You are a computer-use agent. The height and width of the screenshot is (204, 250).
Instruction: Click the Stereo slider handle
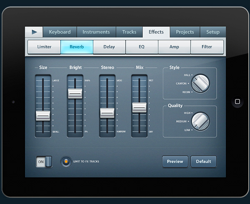[x=107, y=113]
